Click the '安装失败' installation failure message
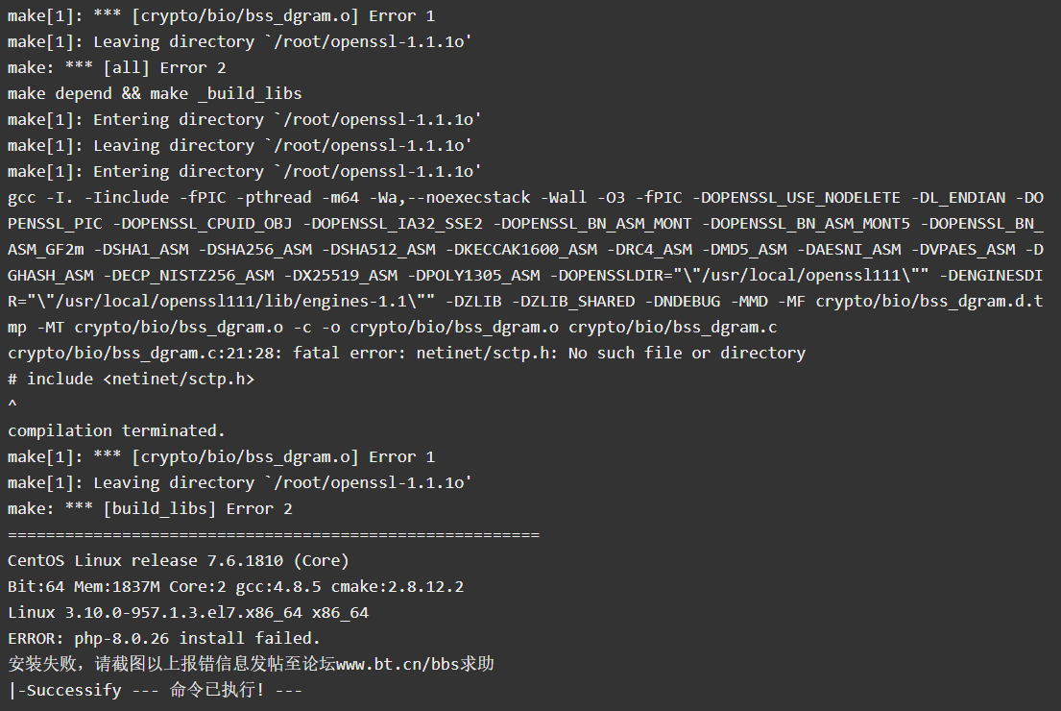Image resolution: width=1061 pixels, height=711 pixels. [x=251, y=664]
